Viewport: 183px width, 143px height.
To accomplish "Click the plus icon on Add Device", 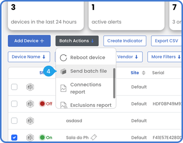I will [x=42, y=41].
